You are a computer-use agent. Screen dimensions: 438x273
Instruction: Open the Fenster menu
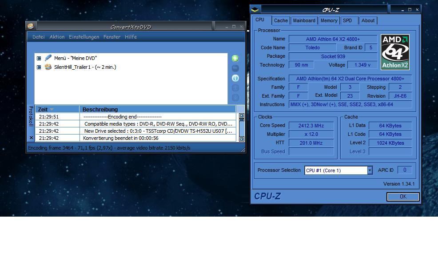(112, 37)
